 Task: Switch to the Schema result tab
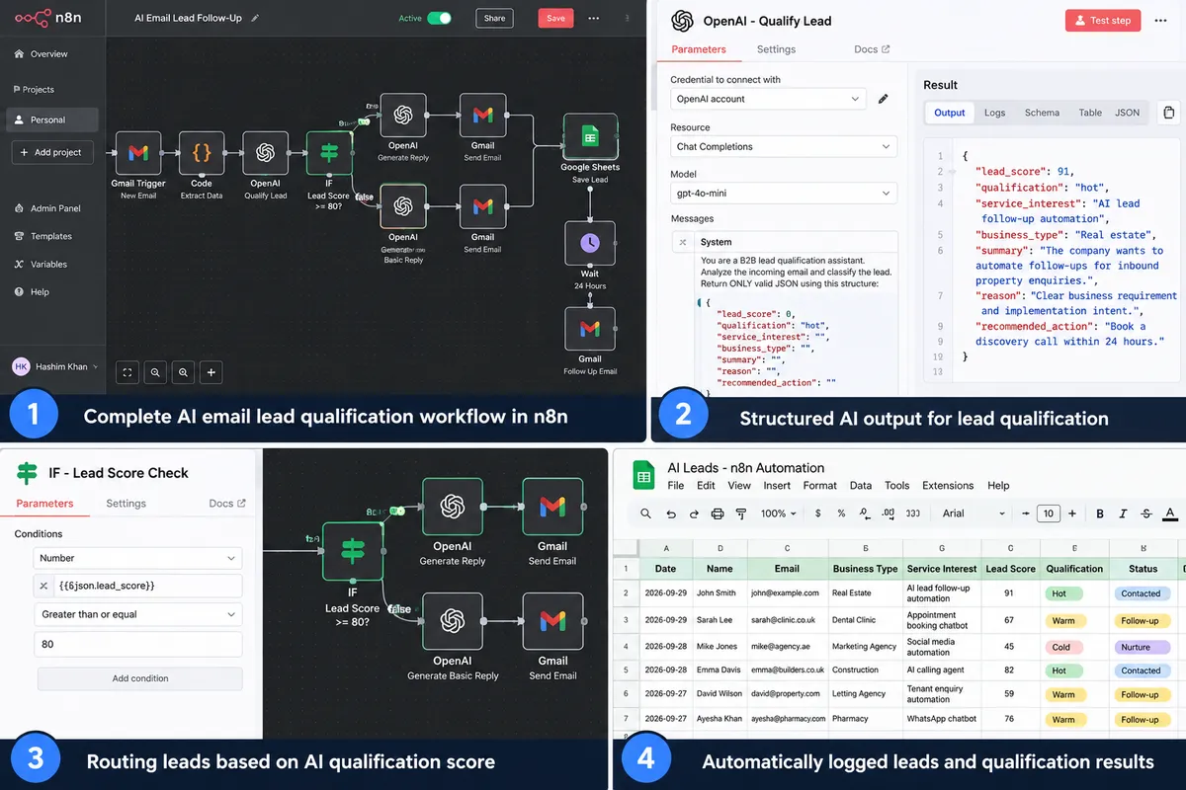point(1042,113)
